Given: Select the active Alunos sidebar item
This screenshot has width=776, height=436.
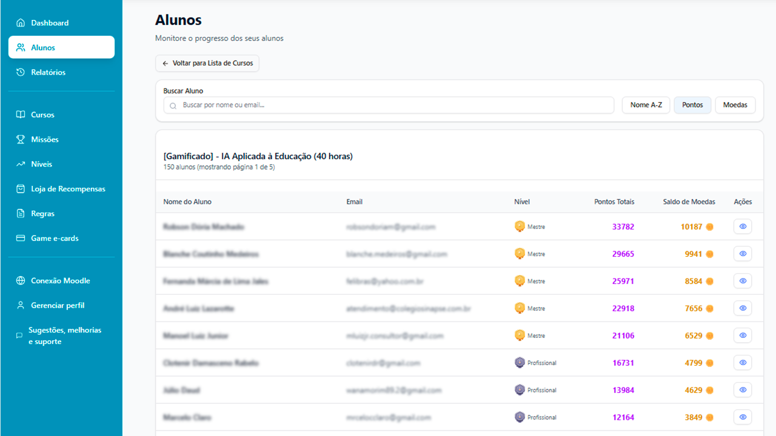Looking at the screenshot, I should (61, 47).
